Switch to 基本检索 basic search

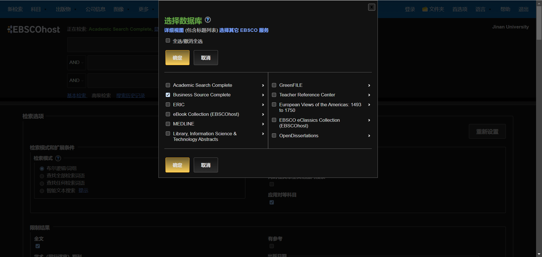click(x=77, y=96)
